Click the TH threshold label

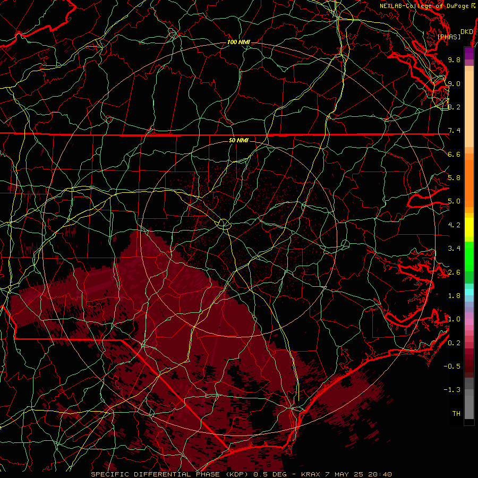tap(456, 414)
